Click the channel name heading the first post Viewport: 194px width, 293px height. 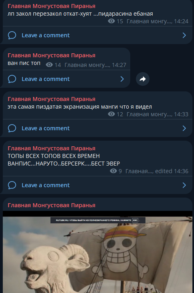[52, 6]
